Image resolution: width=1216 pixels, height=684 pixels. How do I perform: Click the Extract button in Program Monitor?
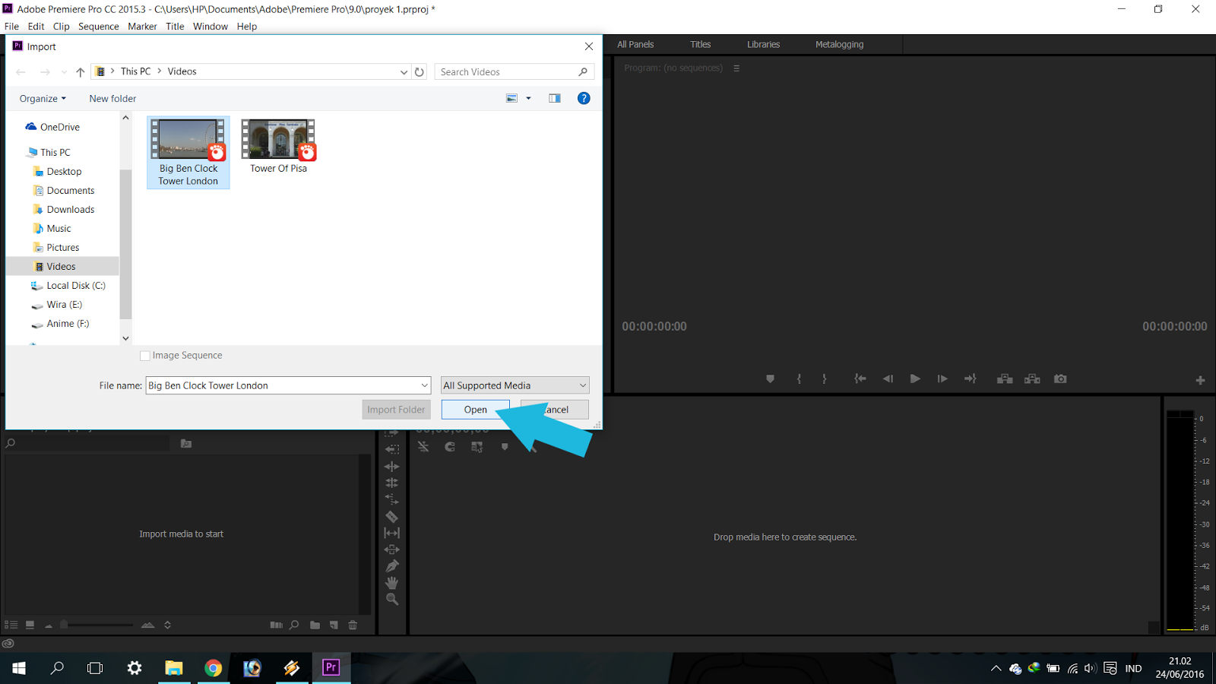pos(1032,378)
